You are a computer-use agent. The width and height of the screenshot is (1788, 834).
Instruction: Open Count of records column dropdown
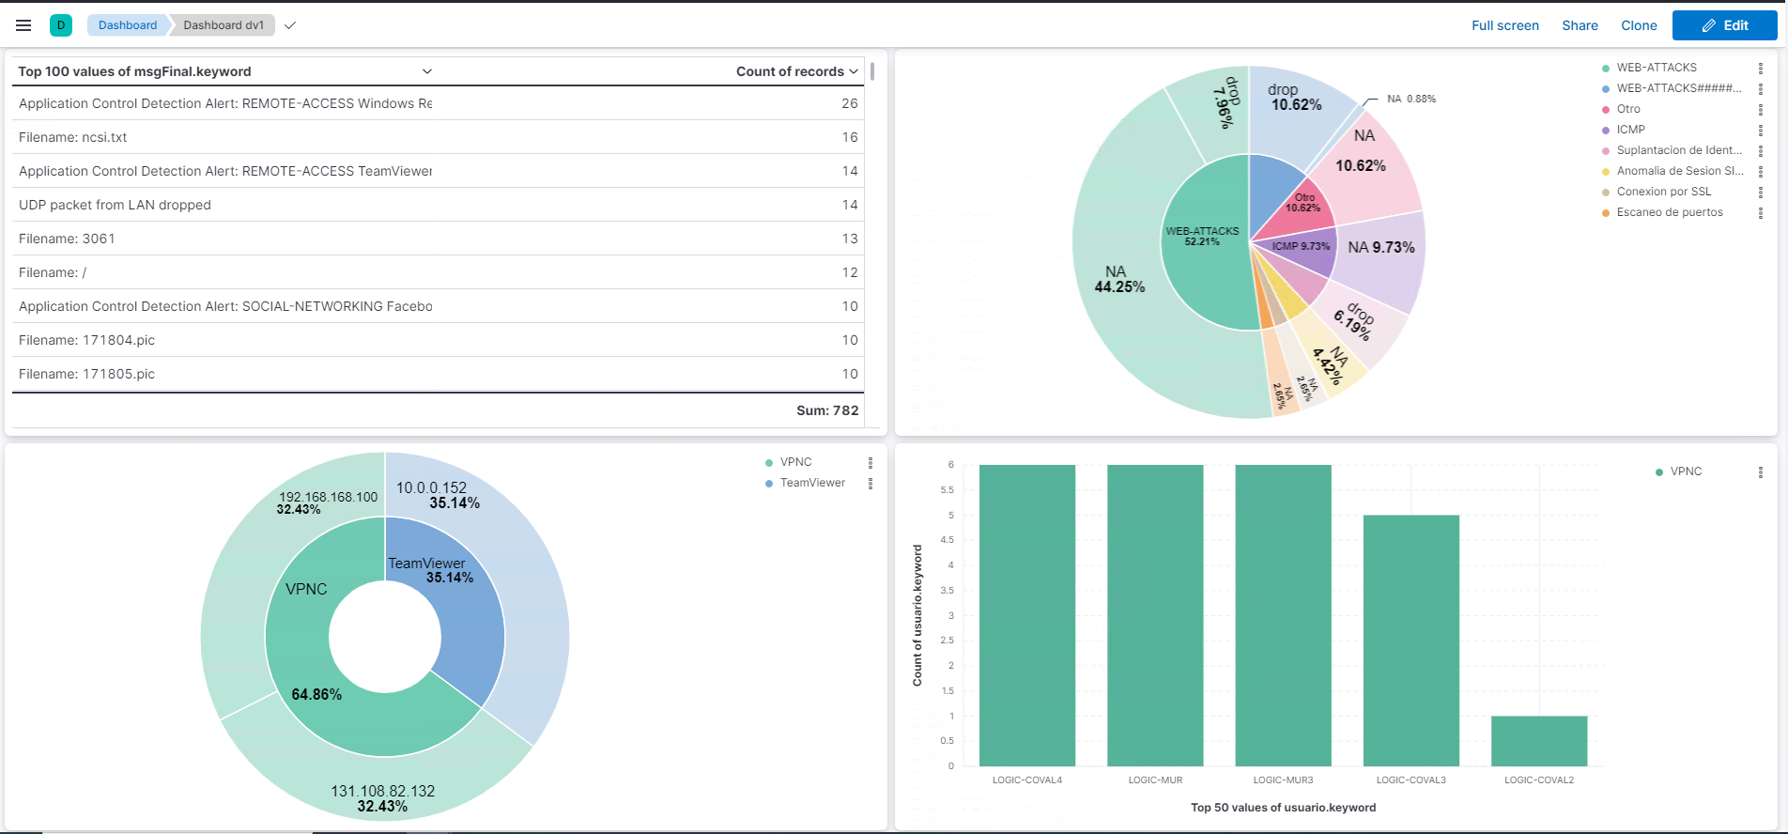click(854, 71)
